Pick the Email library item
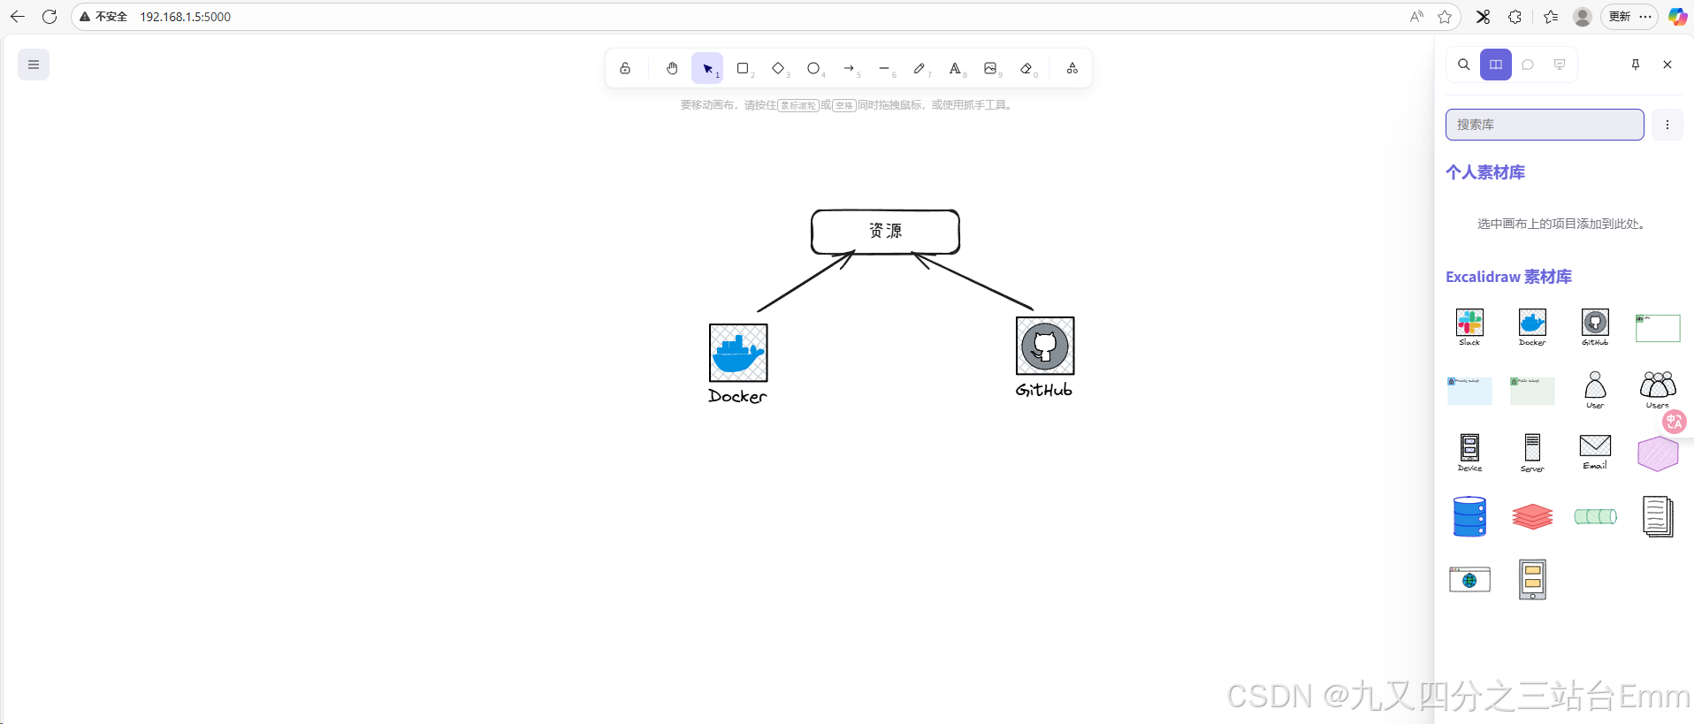Screen dimensions: 1694x724 click(x=1595, y=453)
